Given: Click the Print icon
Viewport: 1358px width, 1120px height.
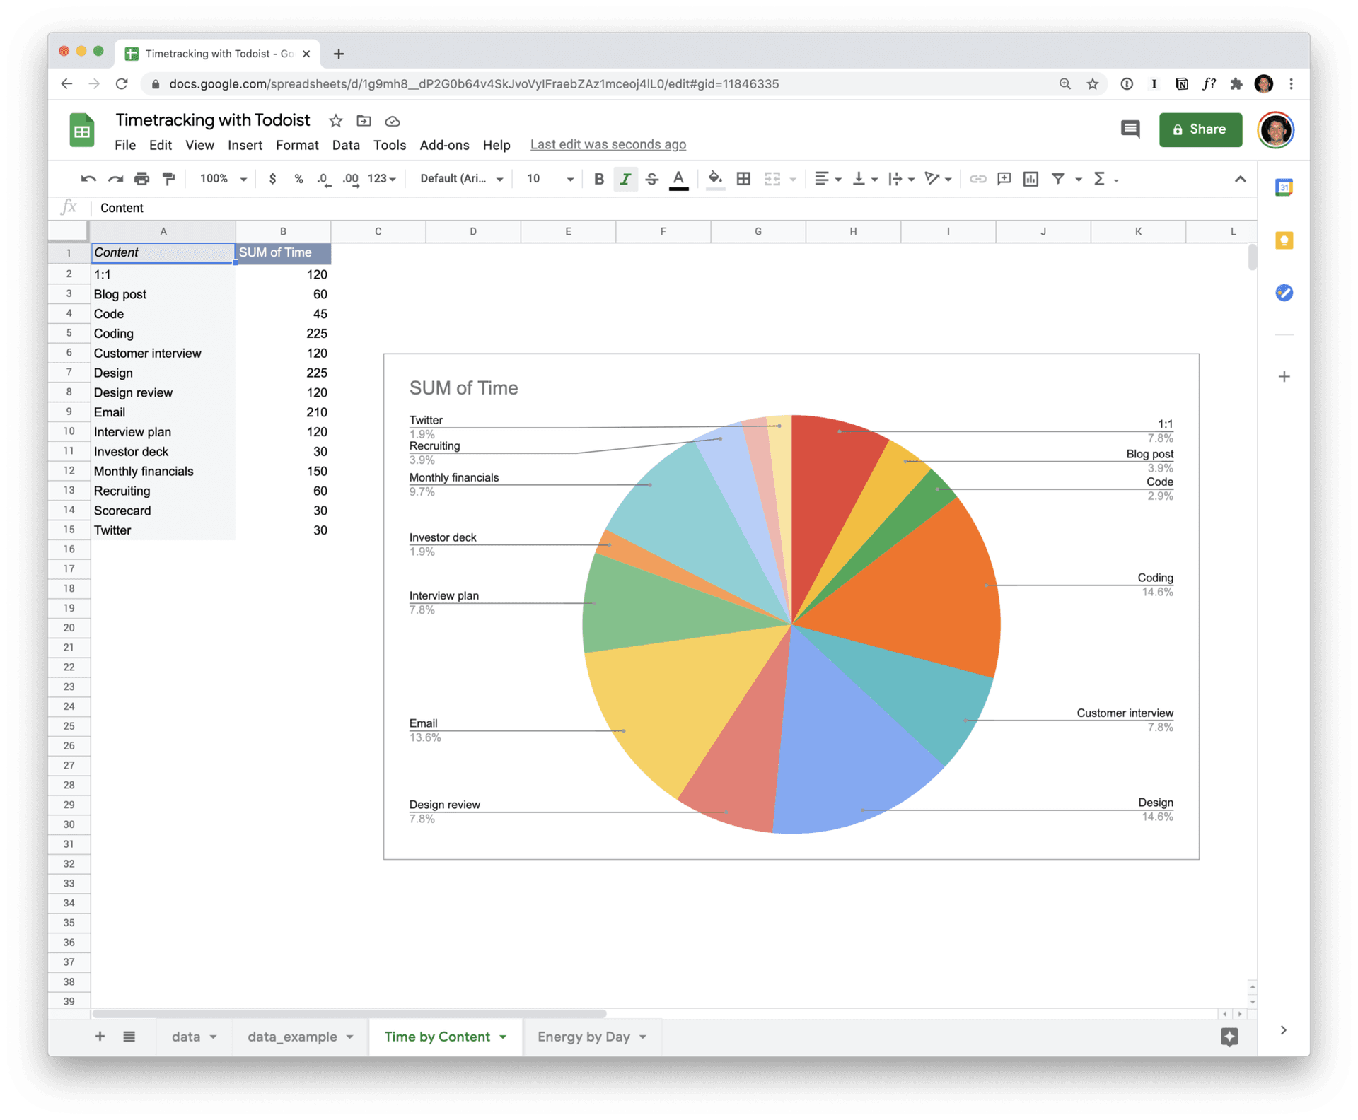Looking at the screenshot, I should point(142,179).
